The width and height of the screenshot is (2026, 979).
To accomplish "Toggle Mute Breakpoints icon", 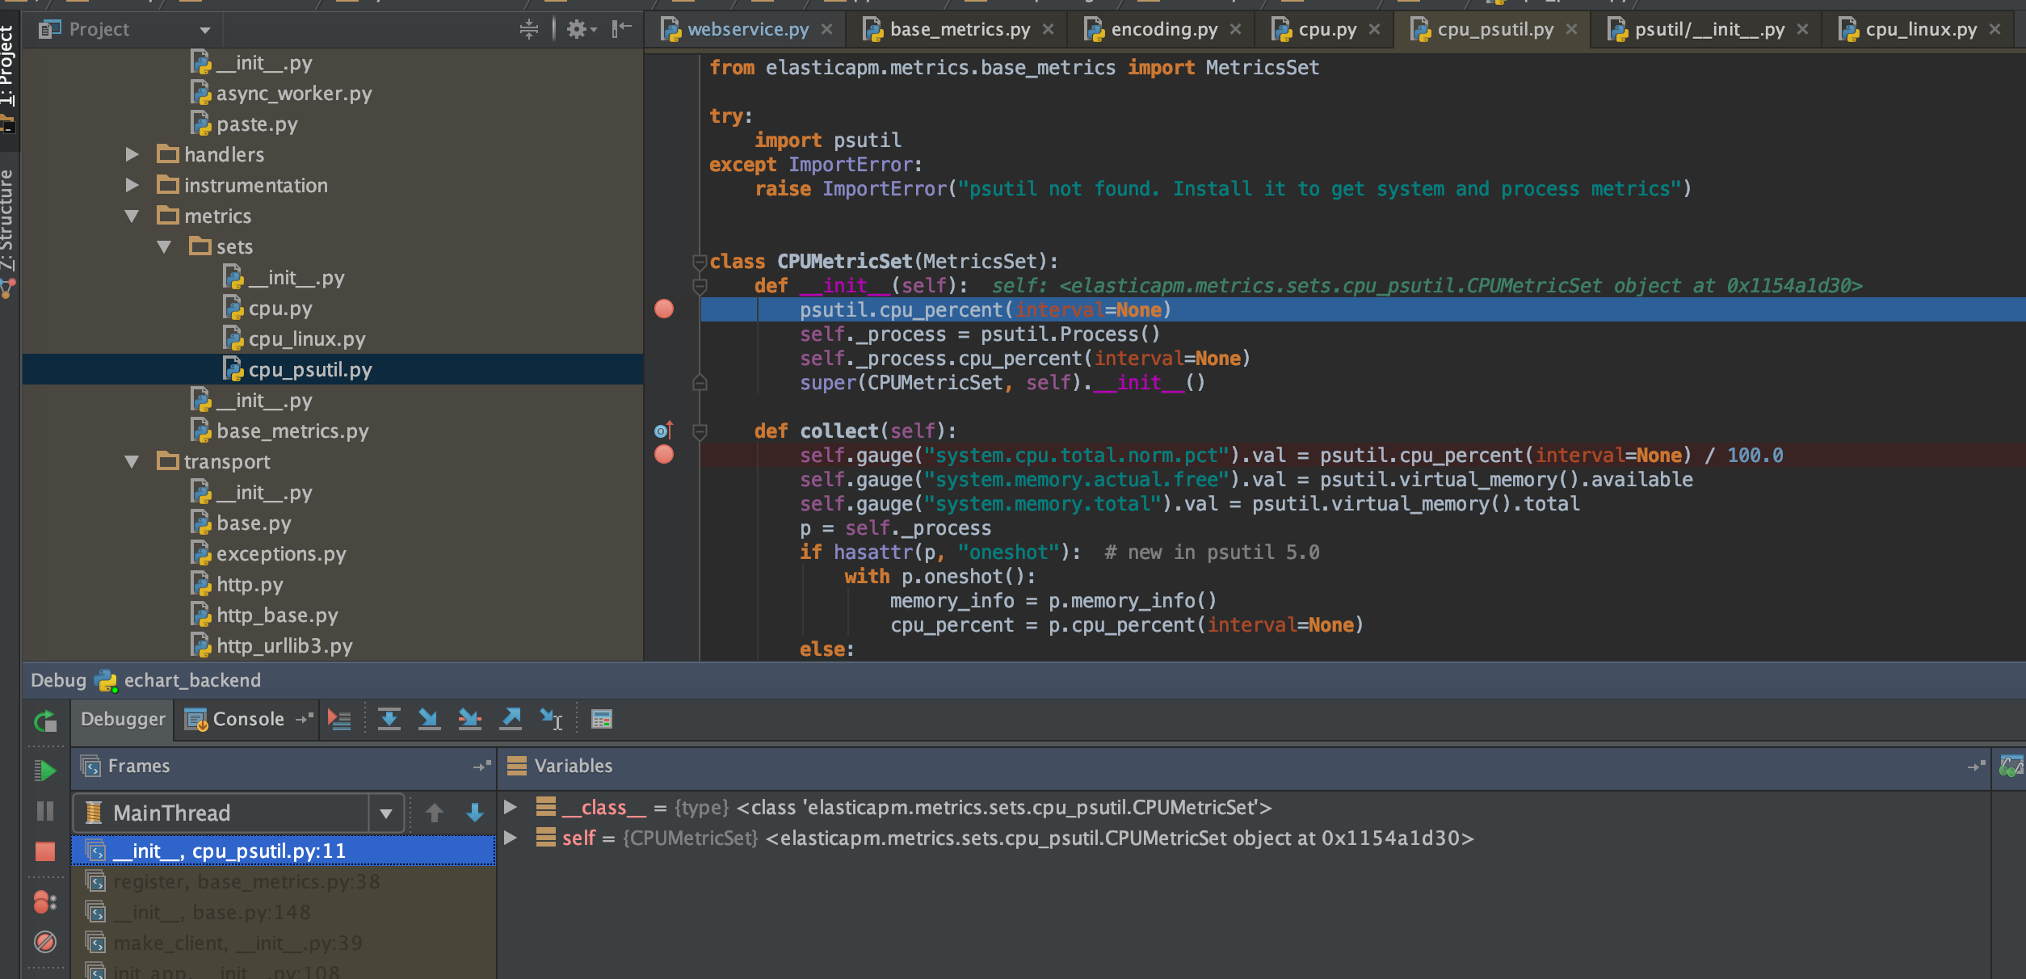I will 45,942.
